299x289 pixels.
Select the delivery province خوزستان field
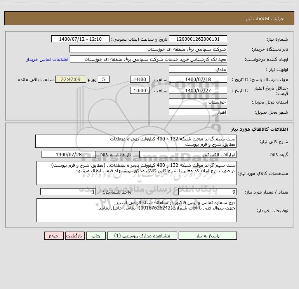point(198,102)
